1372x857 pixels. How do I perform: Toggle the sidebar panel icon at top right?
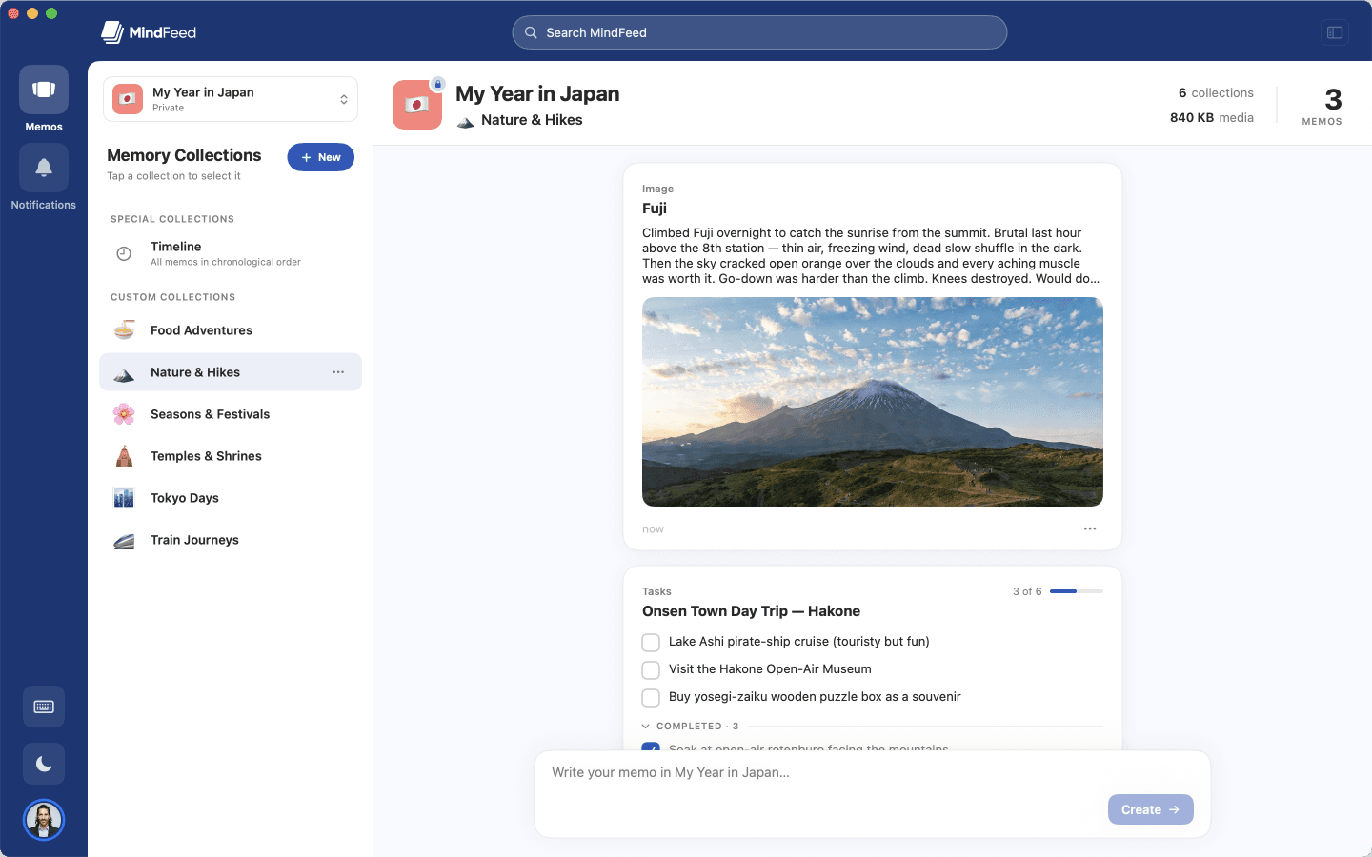(1335, 32)
